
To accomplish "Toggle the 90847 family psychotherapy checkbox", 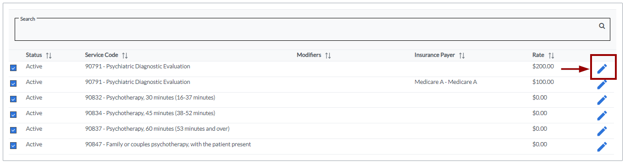I will [13, 146].
